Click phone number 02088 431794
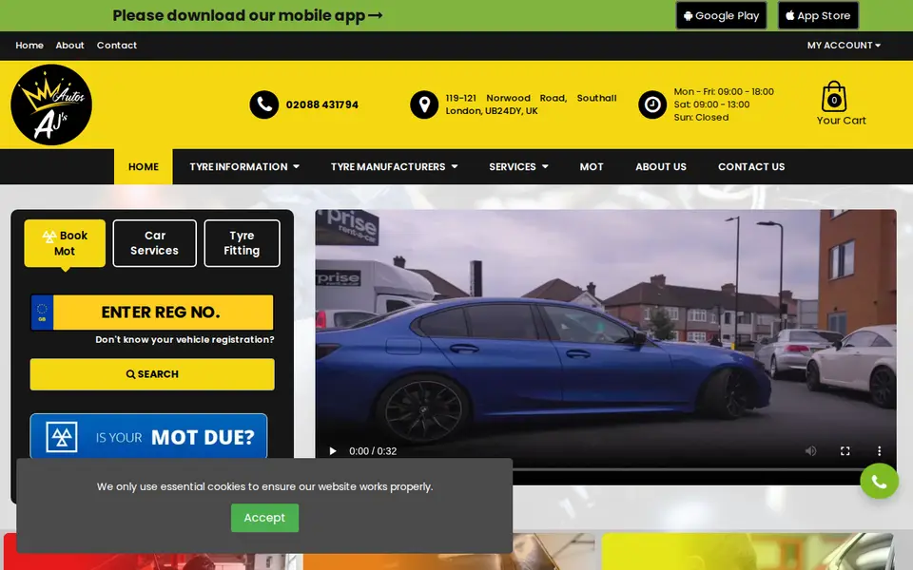Viewport: 913px width, 570px height. [x=322, y=104]
